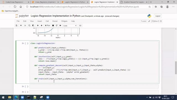Run the selected cell
The width and height of the screenshot is (177, 100).
click(x=48, y=26)
